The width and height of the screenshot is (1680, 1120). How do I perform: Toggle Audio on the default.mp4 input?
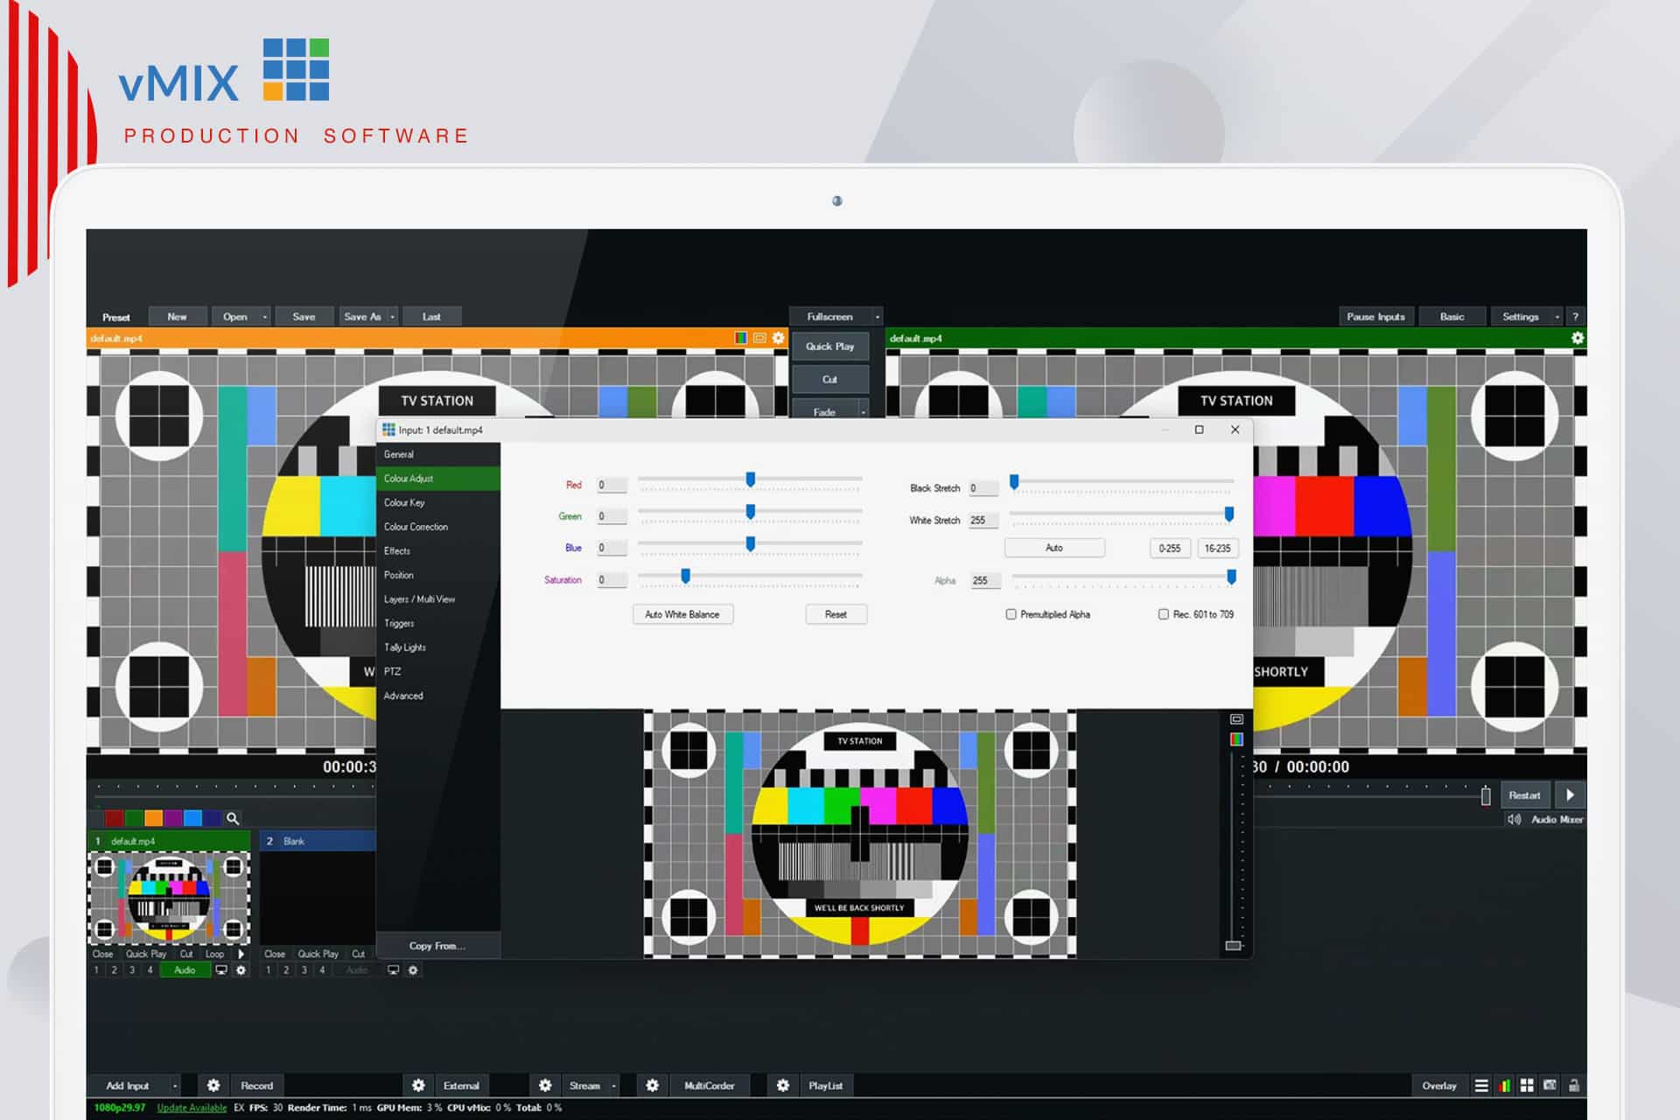[185, 969]
